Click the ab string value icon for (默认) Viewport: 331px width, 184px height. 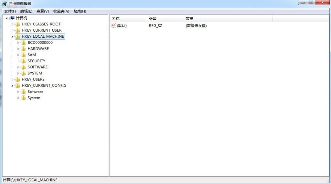click(114, 25)
